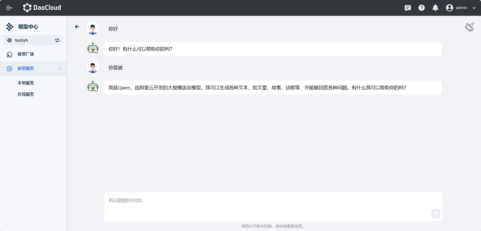The width and height of the screenshot is (481, 231).
Task: Open the help question mark icon
Action: tap(421, 8)
